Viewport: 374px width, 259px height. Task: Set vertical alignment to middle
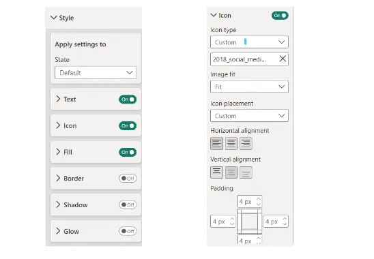(x=231, y=172)
